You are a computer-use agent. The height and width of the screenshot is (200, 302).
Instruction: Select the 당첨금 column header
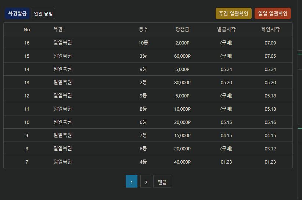(182, 29)
